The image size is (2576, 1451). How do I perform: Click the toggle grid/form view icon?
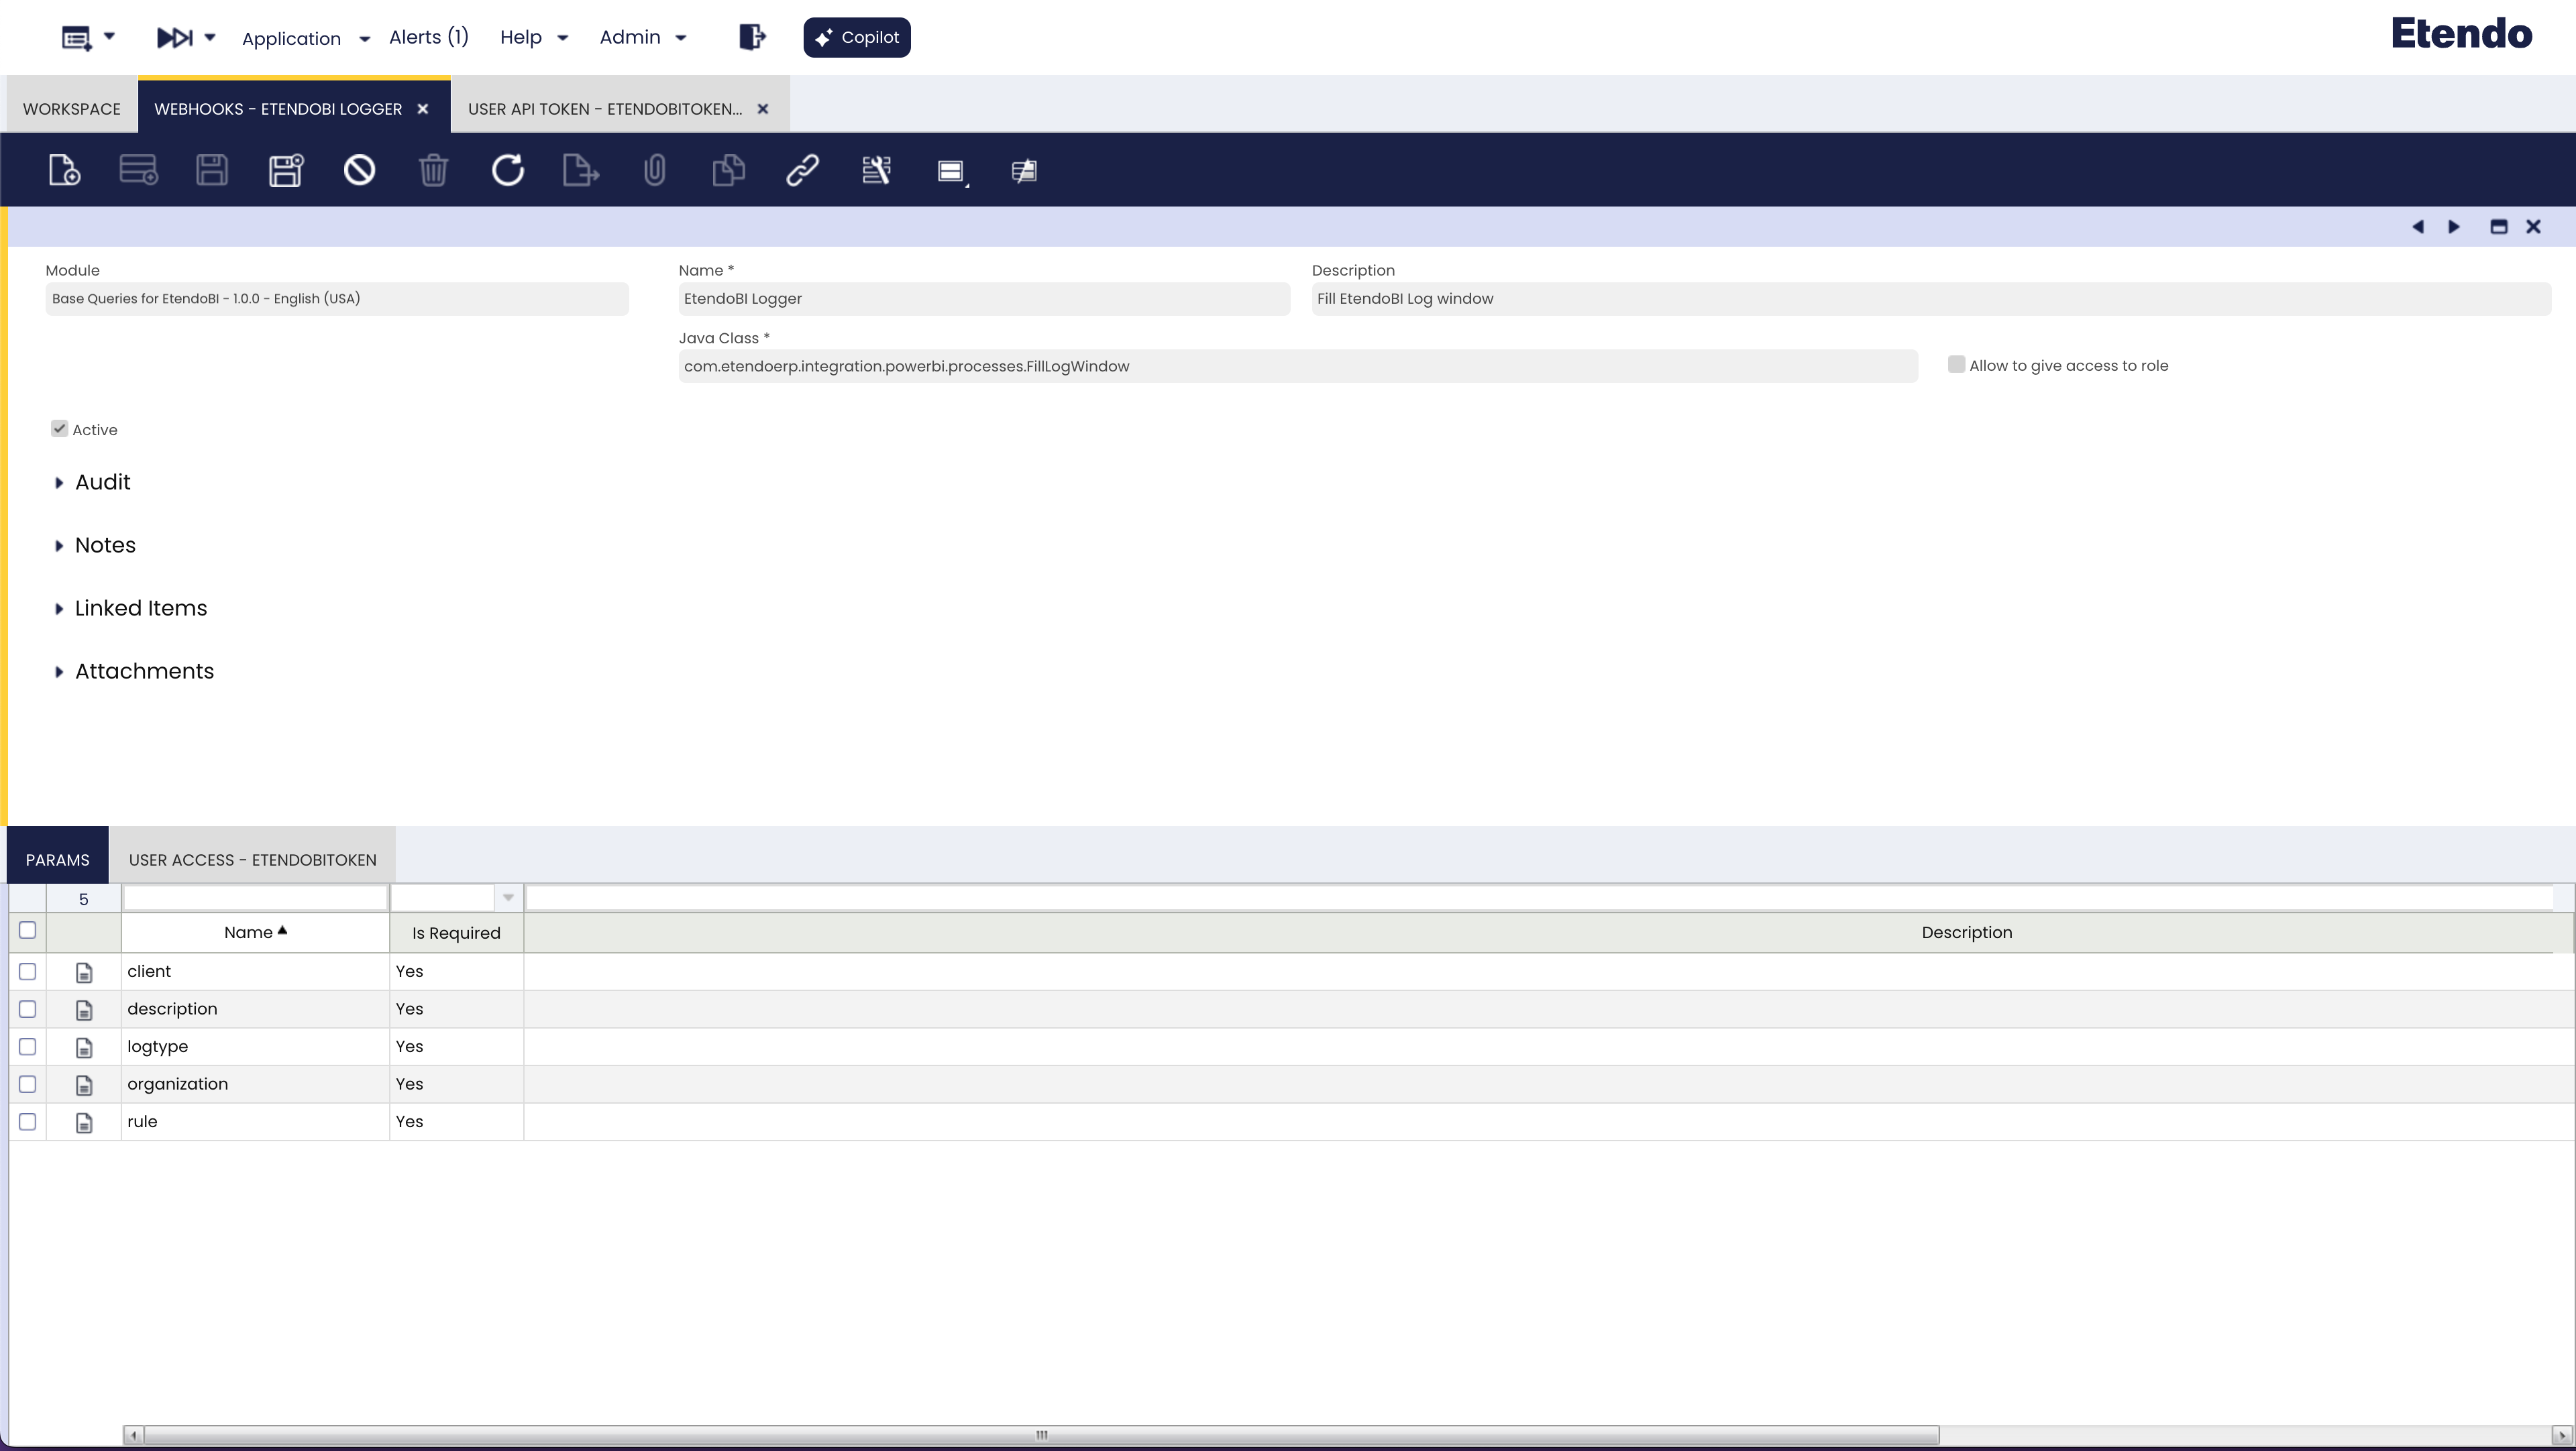click(x=951, y=171)
